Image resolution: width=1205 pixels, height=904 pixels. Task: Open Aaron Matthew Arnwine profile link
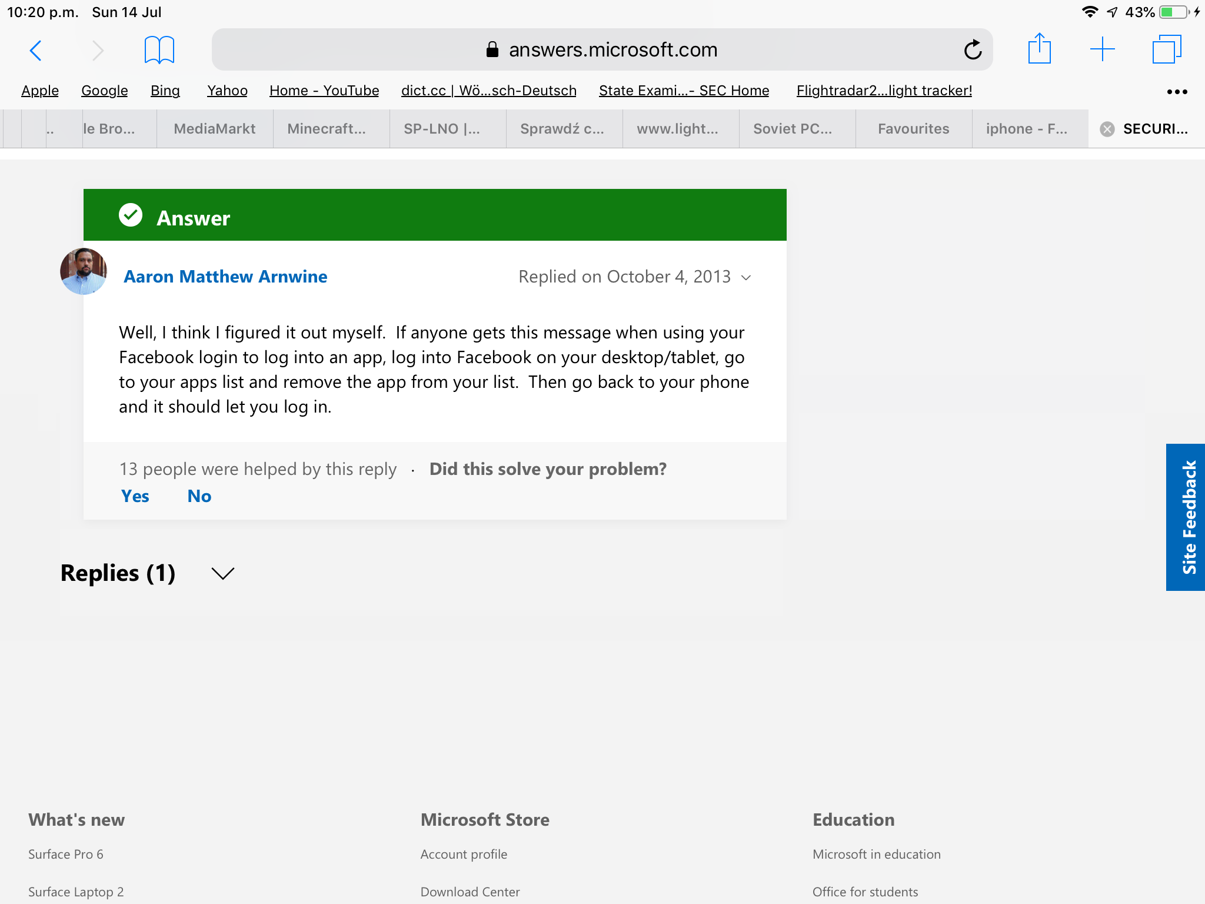point(225,277)
